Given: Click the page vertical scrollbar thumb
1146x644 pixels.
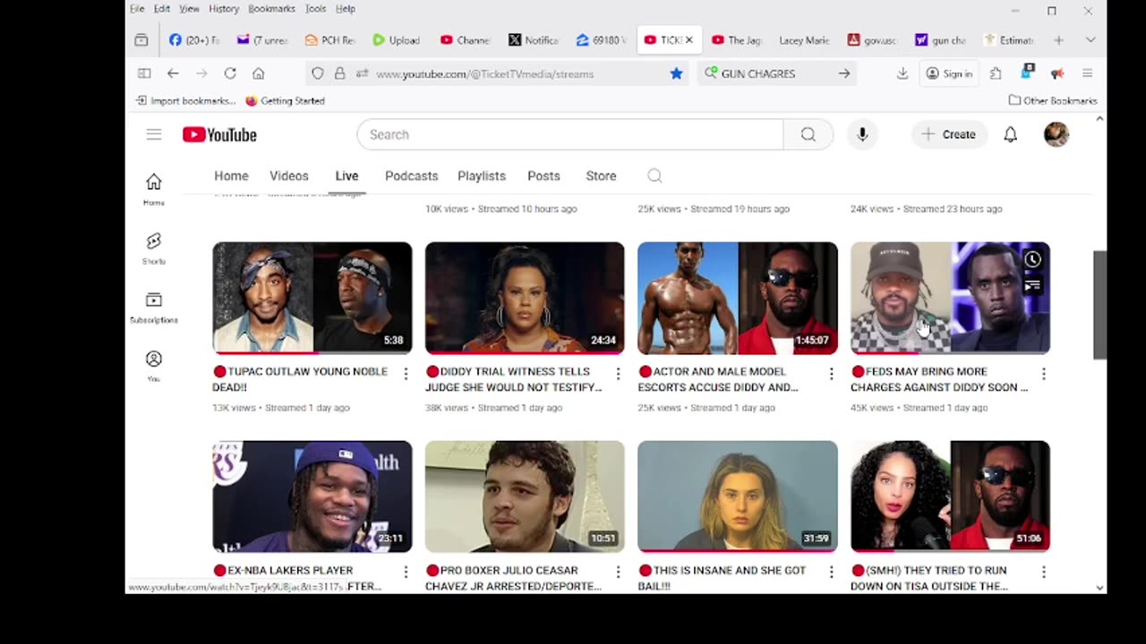Looking at the screenshot, I should (1099, 305).
